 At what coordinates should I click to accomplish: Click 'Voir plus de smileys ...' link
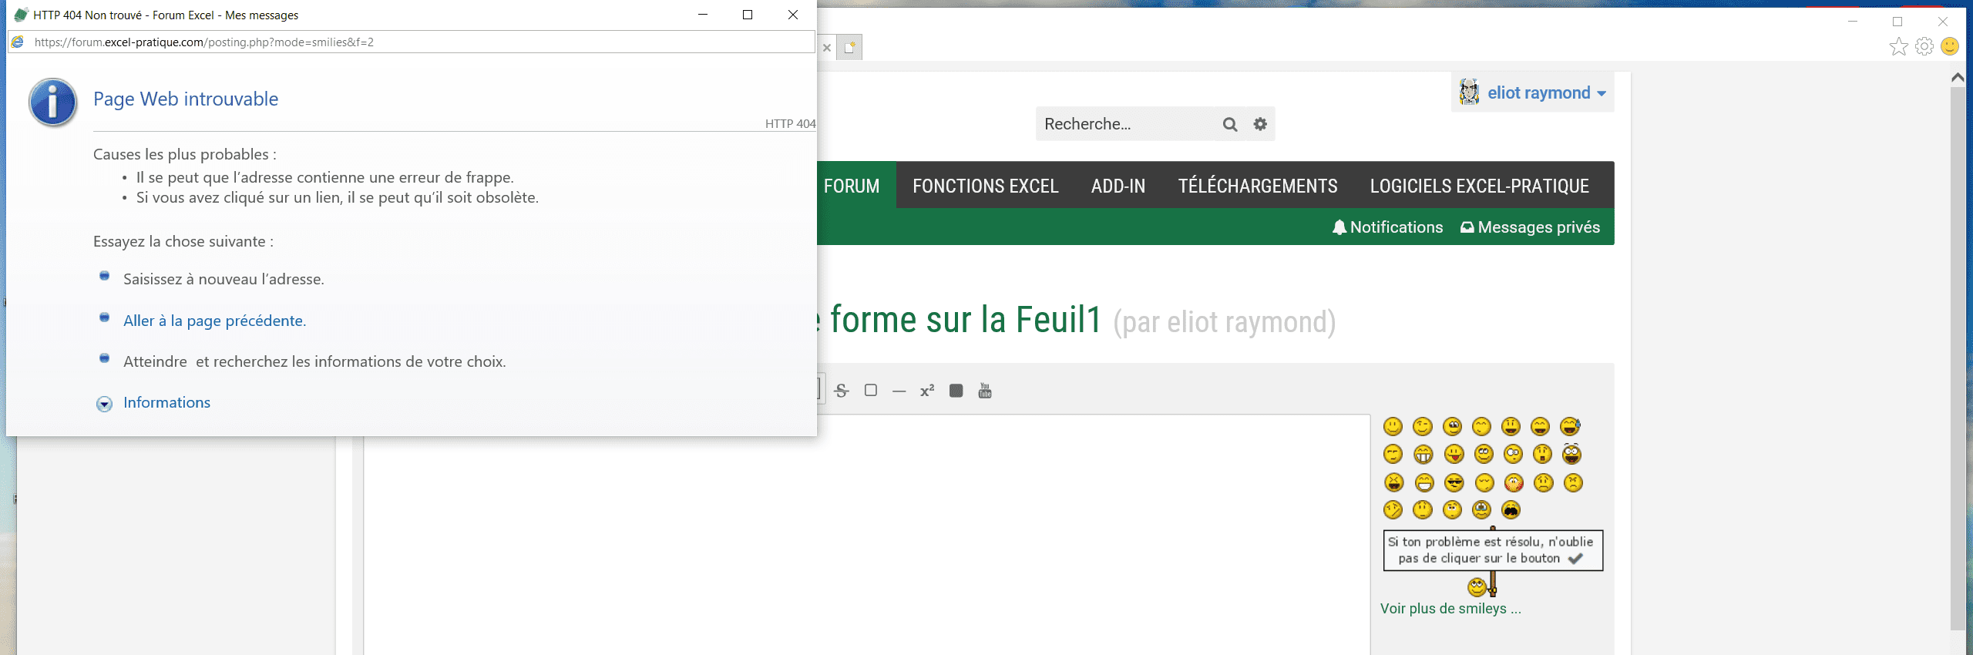(1450, 609)
